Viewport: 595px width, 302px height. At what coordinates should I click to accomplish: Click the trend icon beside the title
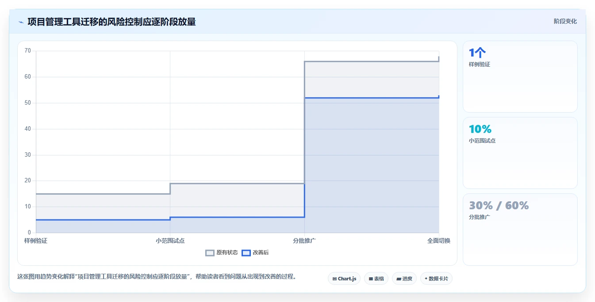pyautogui.click(x=21, y=22)
